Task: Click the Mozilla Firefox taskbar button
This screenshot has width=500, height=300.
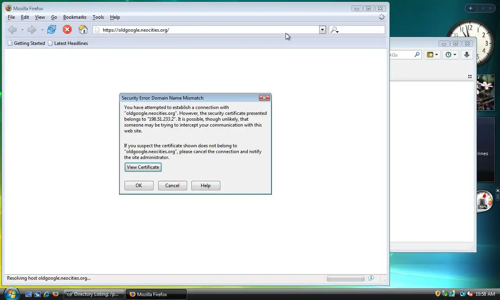Action: click(x=156, y=294)
